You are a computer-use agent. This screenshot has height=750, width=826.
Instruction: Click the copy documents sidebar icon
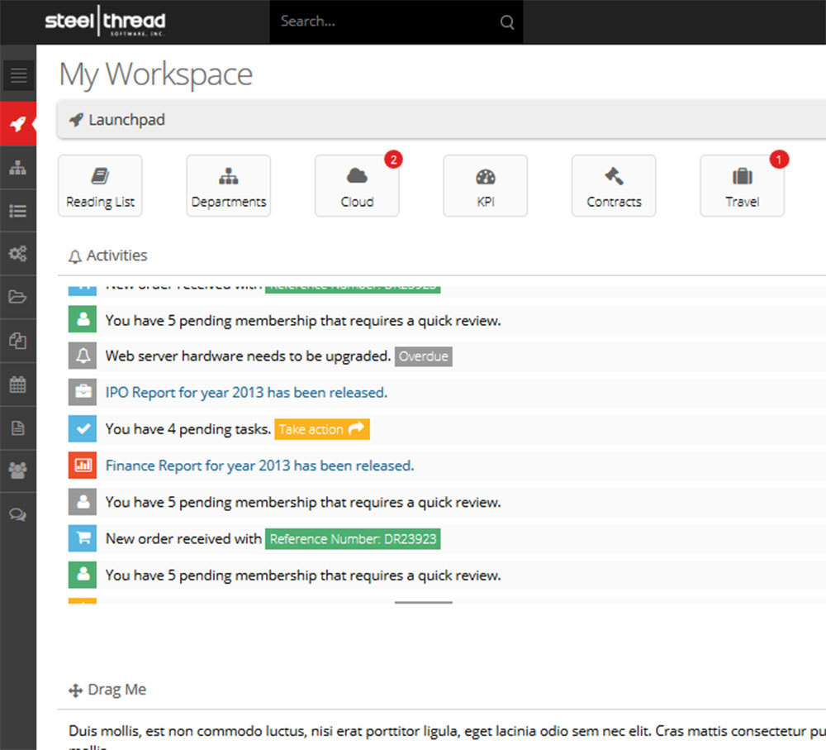pyautogui.click(x=18, y=341)
